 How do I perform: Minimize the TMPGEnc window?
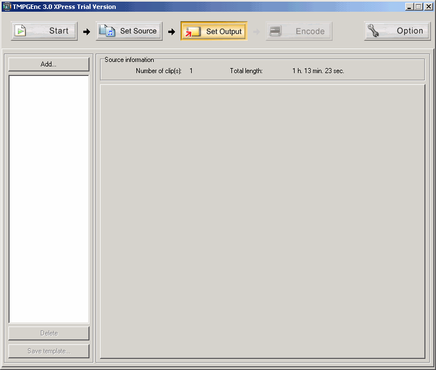410,7
